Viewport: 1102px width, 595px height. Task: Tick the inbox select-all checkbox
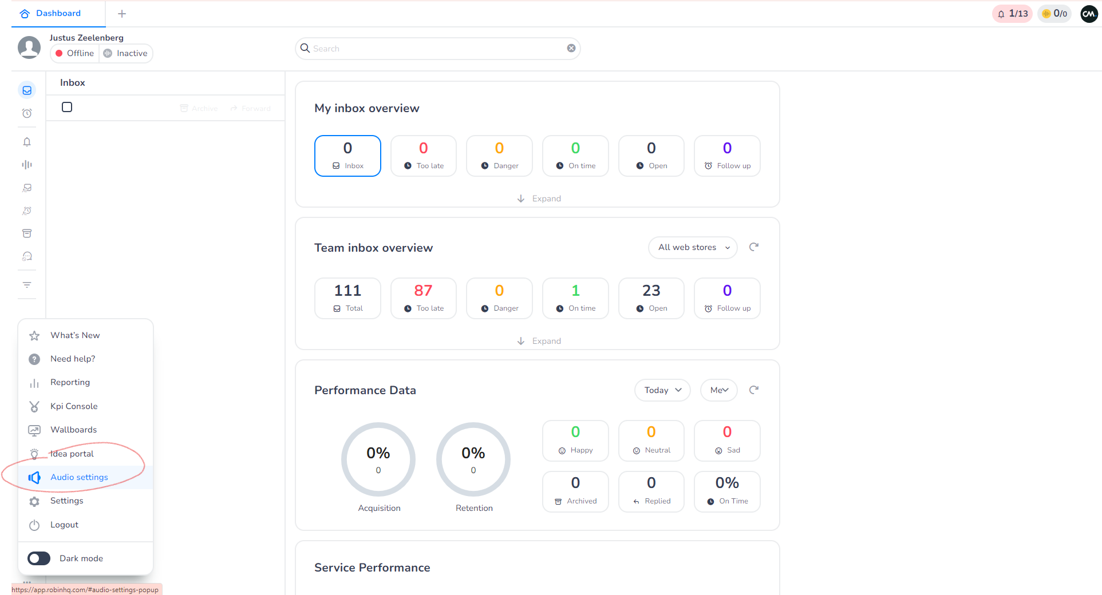(x=67, y=108)
